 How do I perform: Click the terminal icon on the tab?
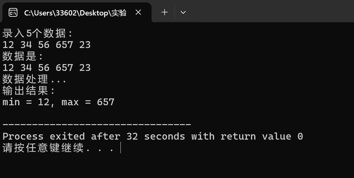tap(13, 12)
